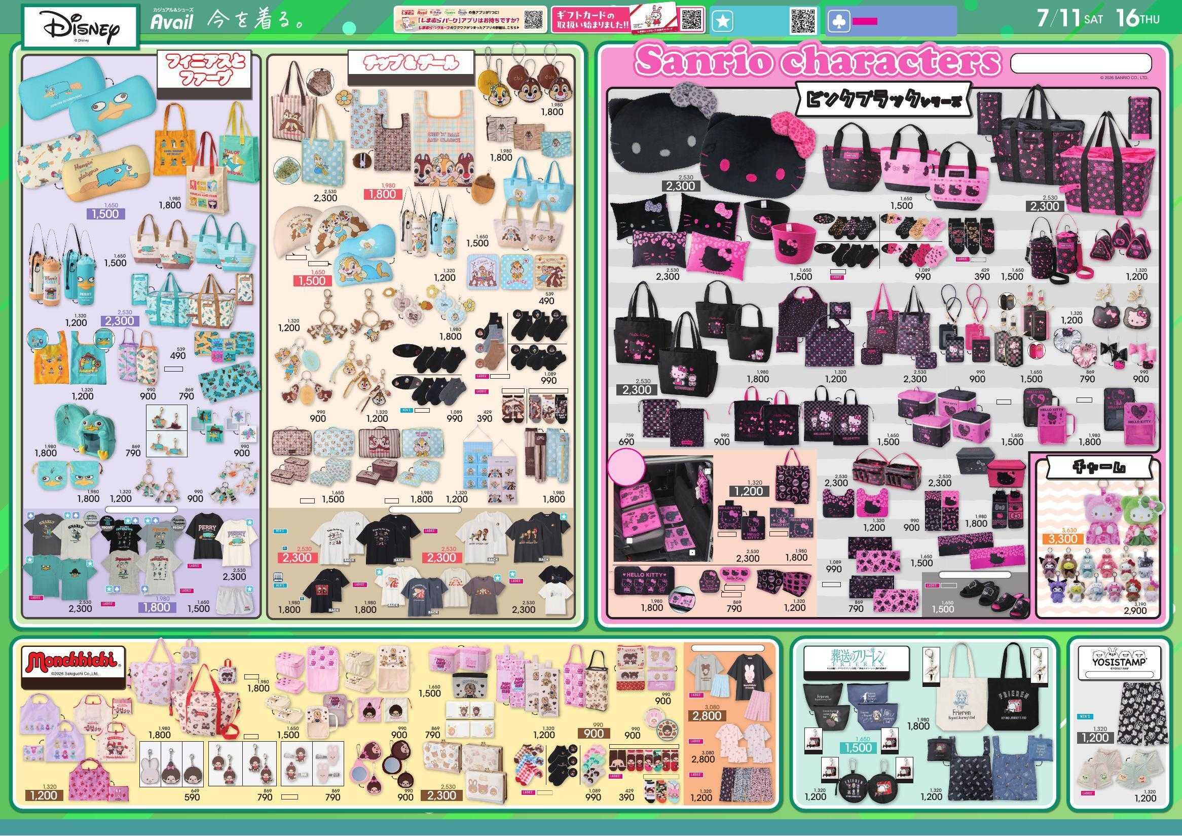Click the Disney logo in the top-left

[x=80, y=27]
